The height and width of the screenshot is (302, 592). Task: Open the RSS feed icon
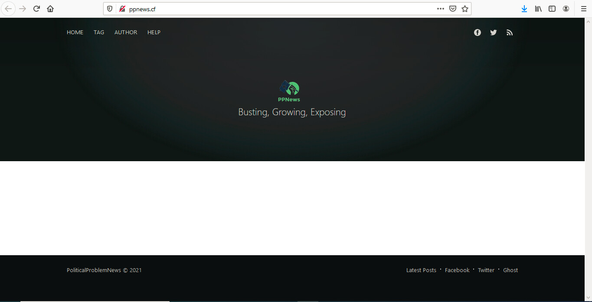coord(510,32)
